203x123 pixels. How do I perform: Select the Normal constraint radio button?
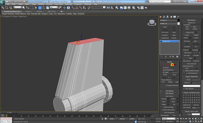click(192, 29)
